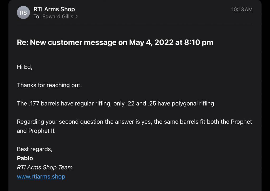The width and height of the screenshot is (270, 191).
Task: Click the 'Thanks for reaching out.' line
Action: 49,85
